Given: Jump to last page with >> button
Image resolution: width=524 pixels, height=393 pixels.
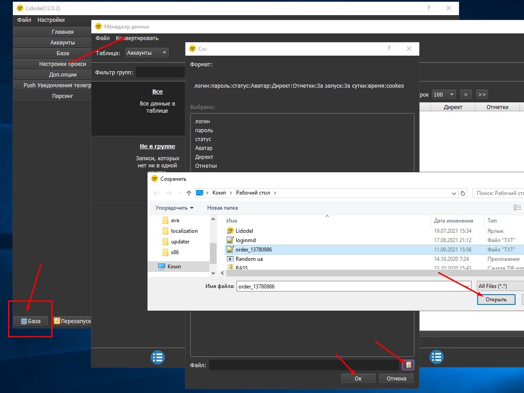Looking at the screenshot, I should pos(482,94).
